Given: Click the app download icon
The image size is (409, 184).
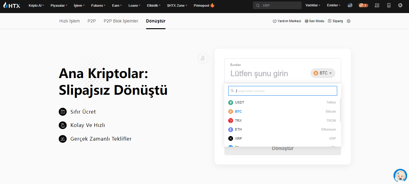Looking at the screenshot, I should 389,5.
